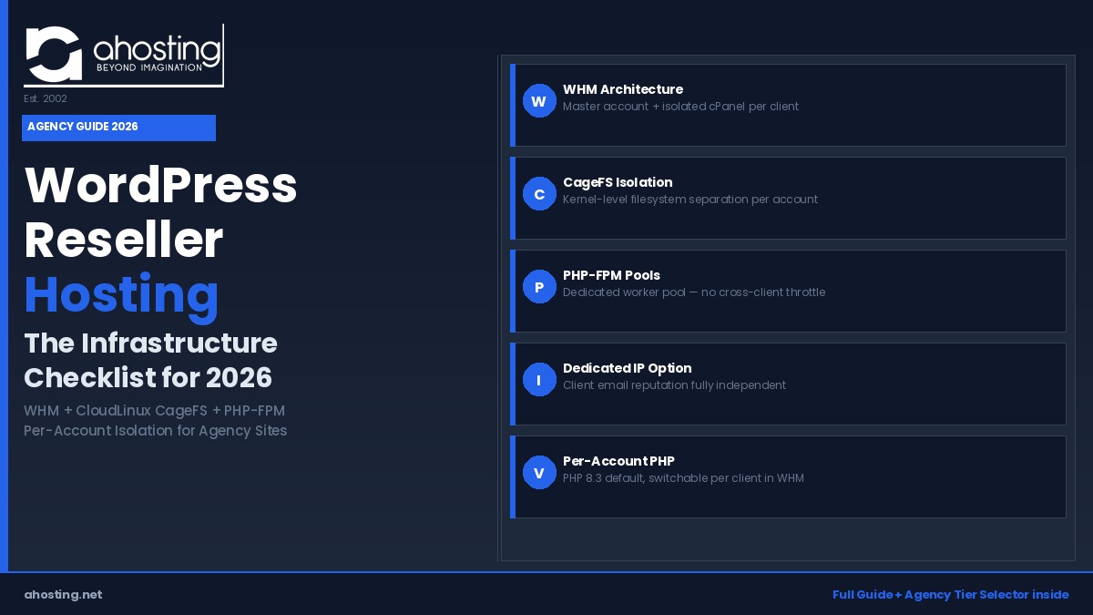Select the P circle icon
The width and height of the screenshot is (1093, 615).
539,287
